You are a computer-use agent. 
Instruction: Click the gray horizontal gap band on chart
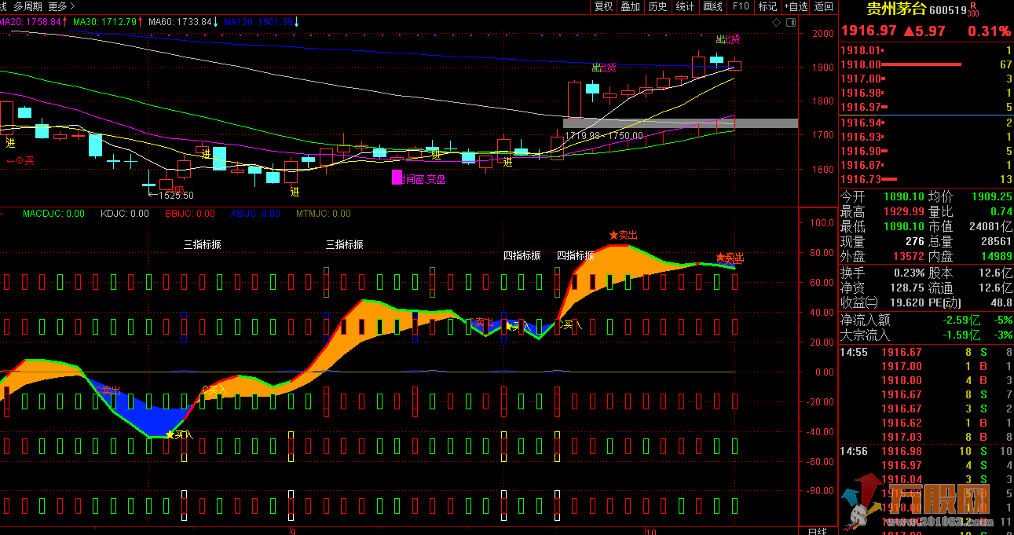tap(680, 123)
